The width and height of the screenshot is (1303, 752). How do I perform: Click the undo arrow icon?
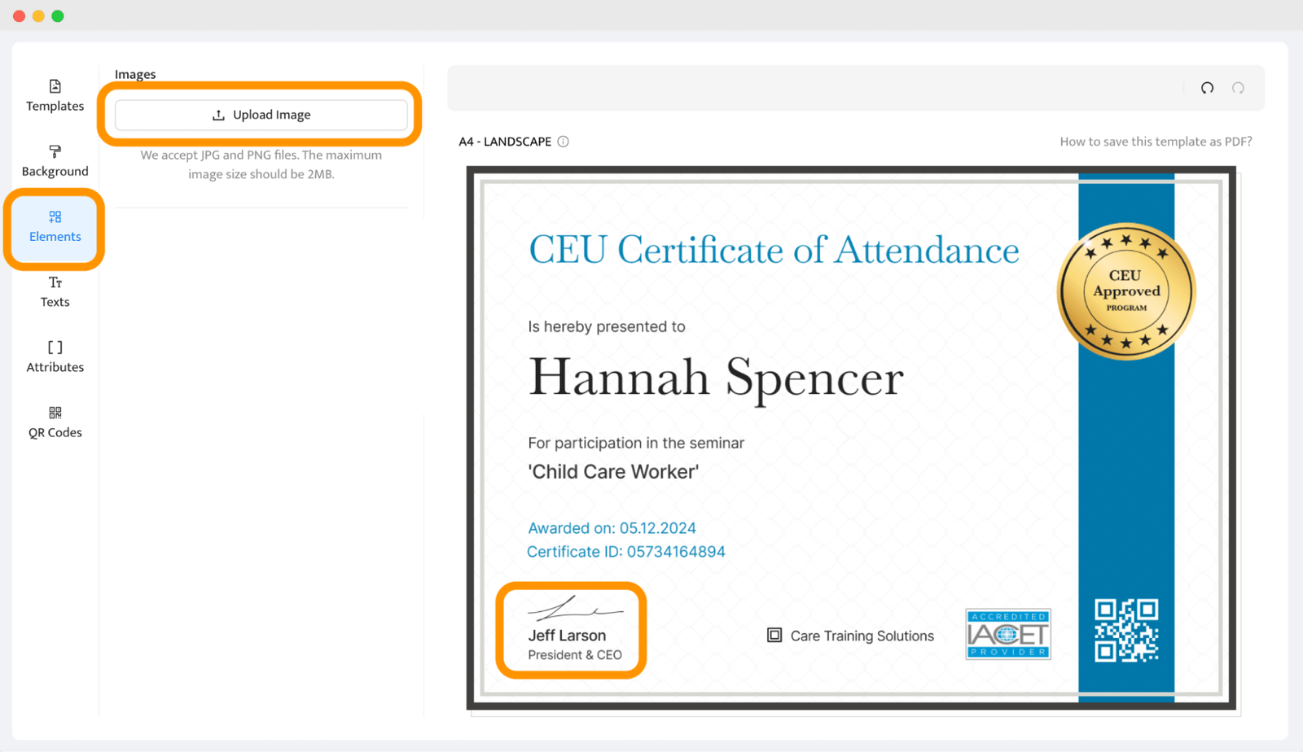click(1207, 88)
